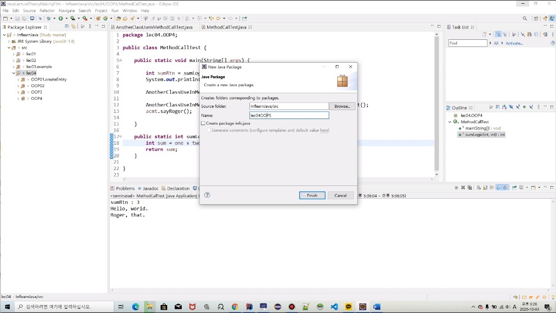Expand the lec02 package node
Image resolution: width=556 pixels, height=313 pixels.
[x=14, y=60]
